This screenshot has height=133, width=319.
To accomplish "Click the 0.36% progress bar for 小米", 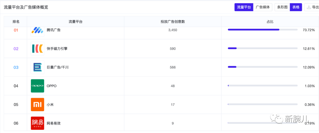I will [x=263, y=104].
